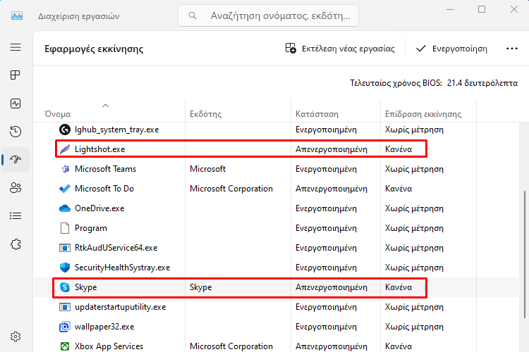Click the updaterstartuputility.exe icon

point(65,307)
